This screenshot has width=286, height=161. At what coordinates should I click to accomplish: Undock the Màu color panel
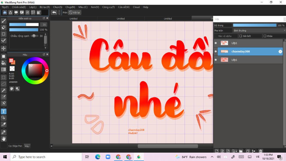coord(44,54)
